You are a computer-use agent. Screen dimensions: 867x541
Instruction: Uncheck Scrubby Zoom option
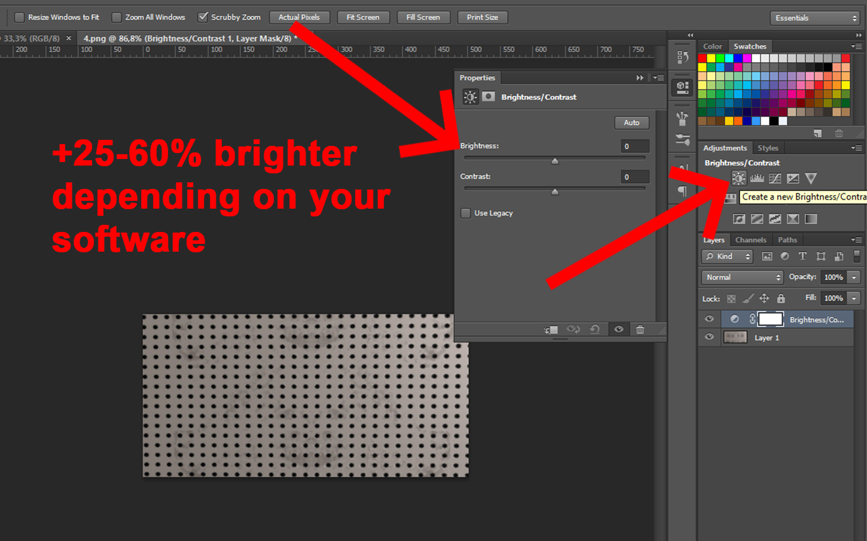(203, 17)
